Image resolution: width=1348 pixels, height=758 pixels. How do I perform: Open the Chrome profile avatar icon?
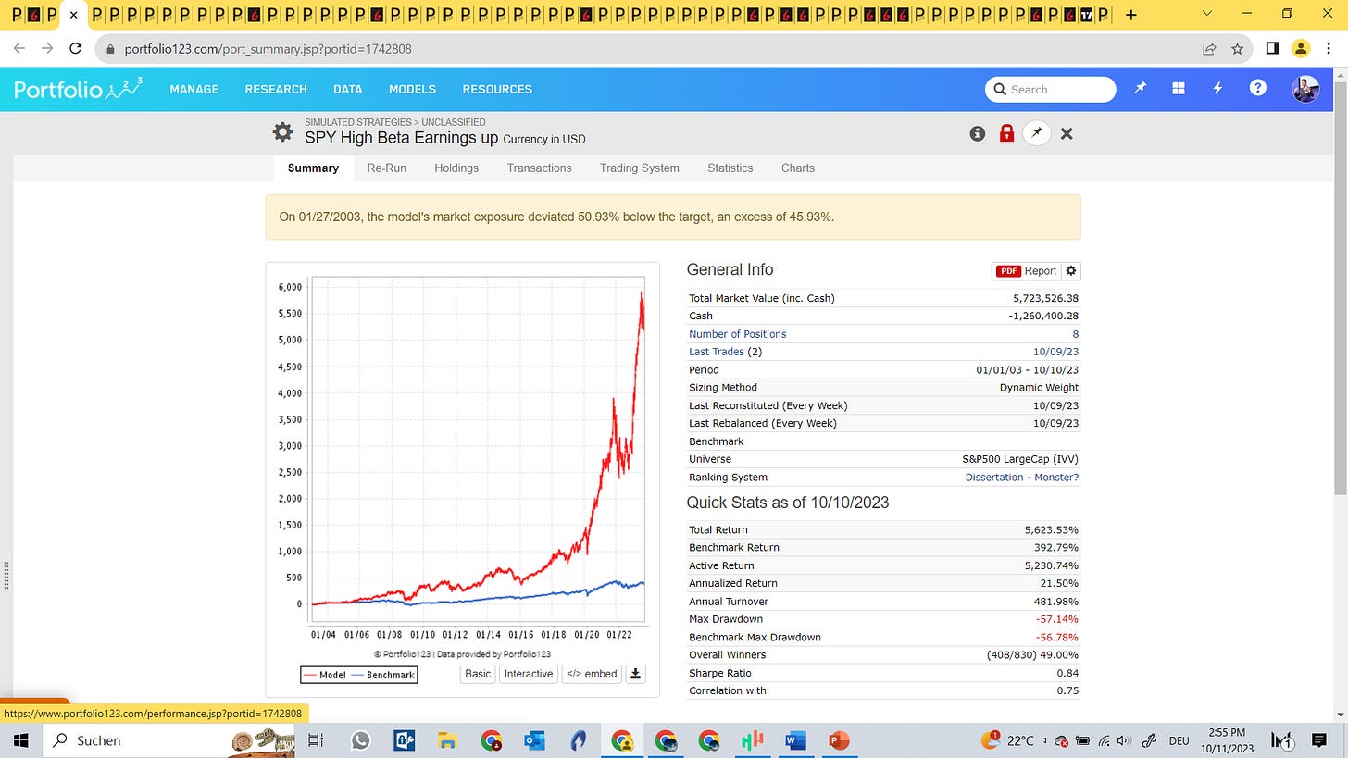point(1301,48)
